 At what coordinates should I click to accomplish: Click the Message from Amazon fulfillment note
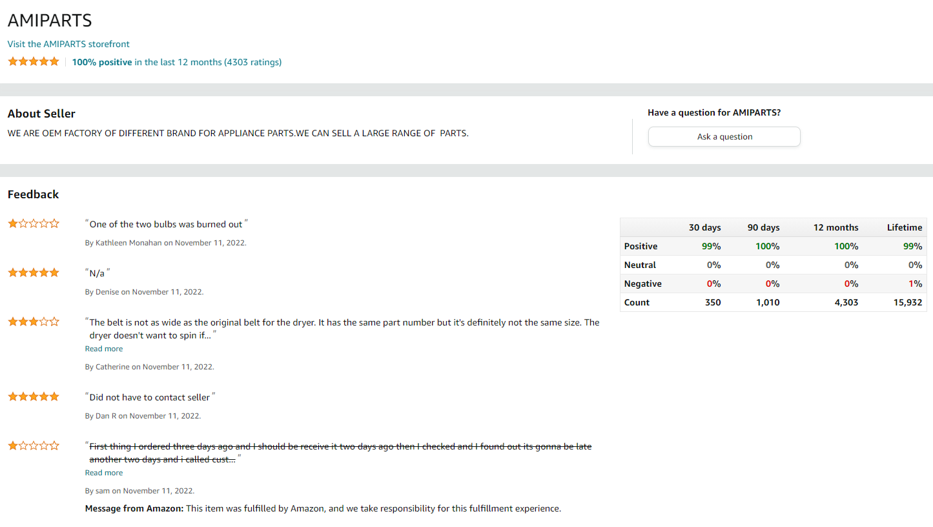[323, 508]
